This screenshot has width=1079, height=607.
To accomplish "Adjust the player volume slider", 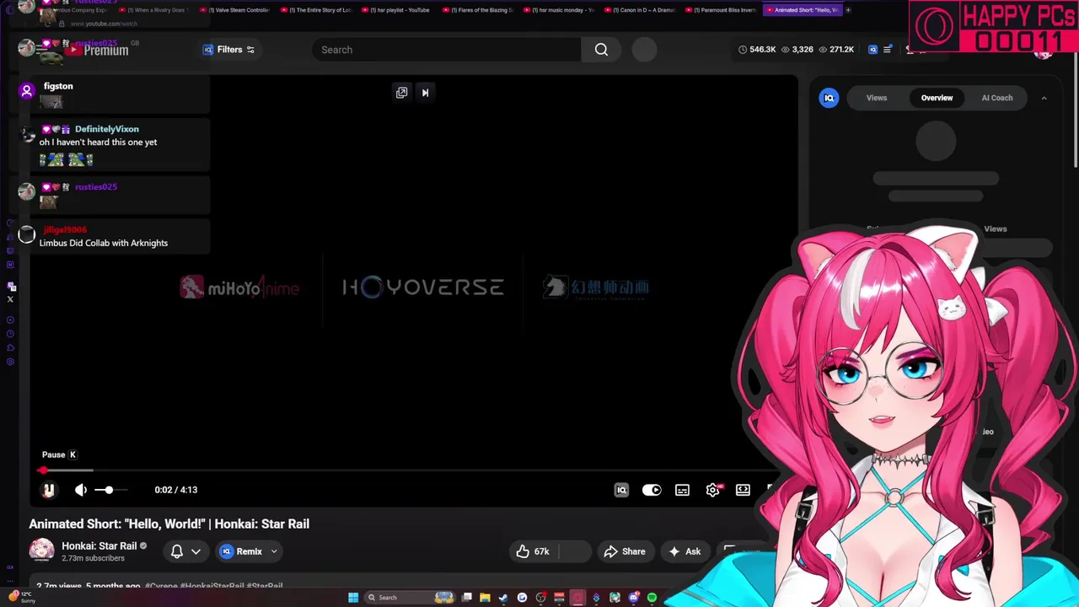I will [x=110, y=490].
